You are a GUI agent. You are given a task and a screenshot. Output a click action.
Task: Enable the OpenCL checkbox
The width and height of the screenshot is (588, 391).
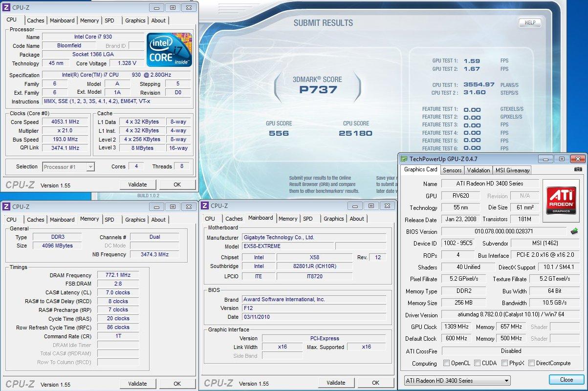(446, 363)
